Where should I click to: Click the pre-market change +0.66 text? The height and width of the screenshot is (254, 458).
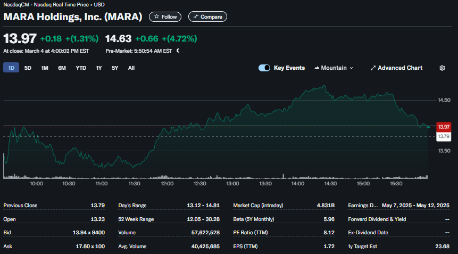click(x=147, y=38)
